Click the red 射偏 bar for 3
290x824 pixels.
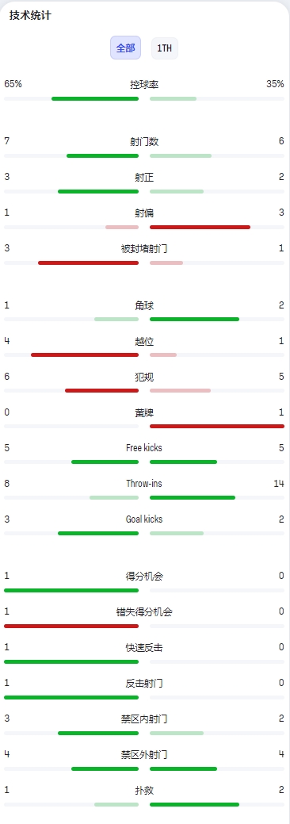tap(200, 227)
